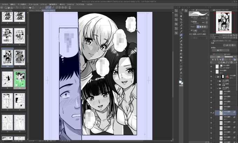Viewport: 238px width, 143px height.
Task: Click the page manager vertical scrollbar
Action: pyautogui.click(x=27, y=49)
